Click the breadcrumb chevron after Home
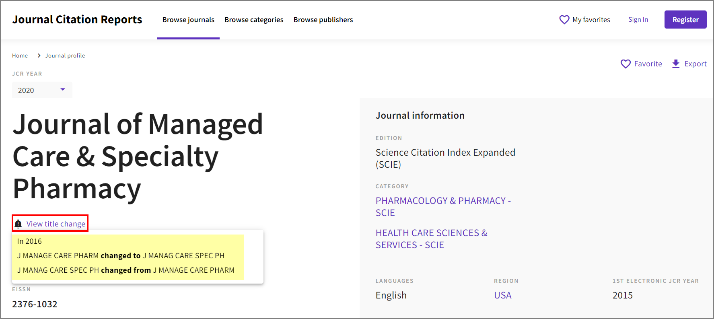The width and height of the screenshot is (714, 319). [39, 56]
